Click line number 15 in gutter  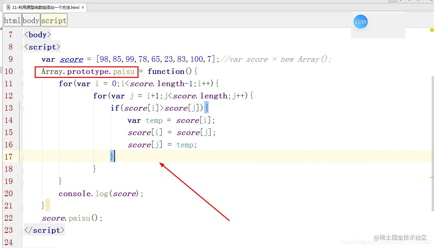(x=9, y=132)
